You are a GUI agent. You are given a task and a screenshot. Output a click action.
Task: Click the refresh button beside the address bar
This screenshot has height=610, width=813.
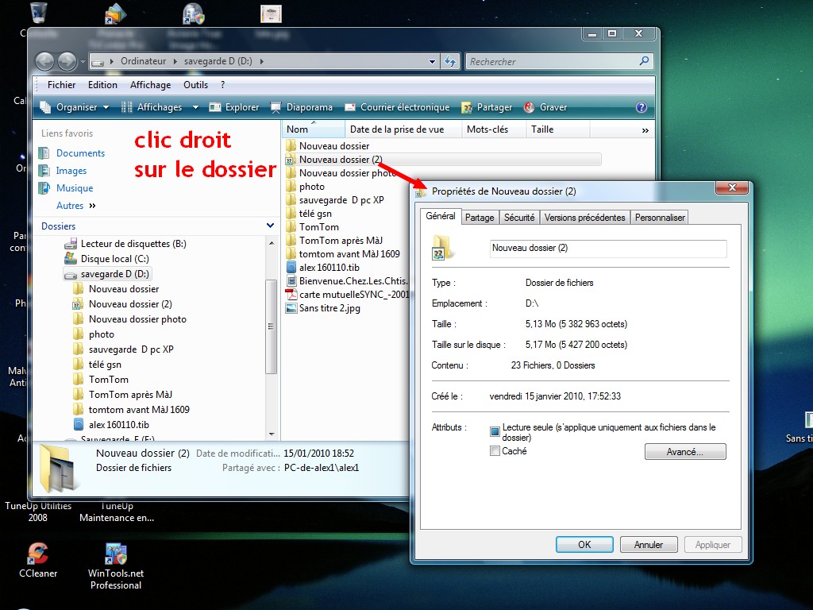[x=450, y=62]
